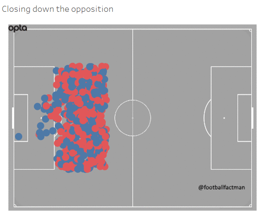The width and height of the screenshot is (265, 217).
Task: Click the lone blue dot nearest the left penalty spot
Action: pyautogui.click(x=45, y=119)
